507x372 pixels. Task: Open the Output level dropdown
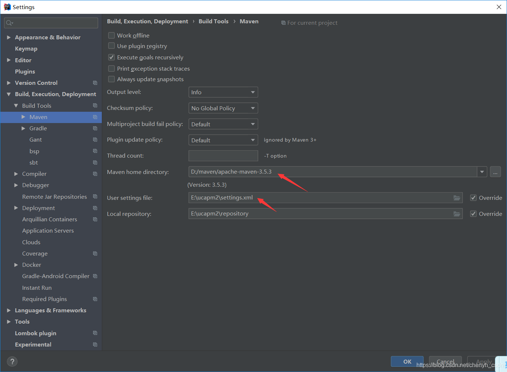[x=223, y=92]
